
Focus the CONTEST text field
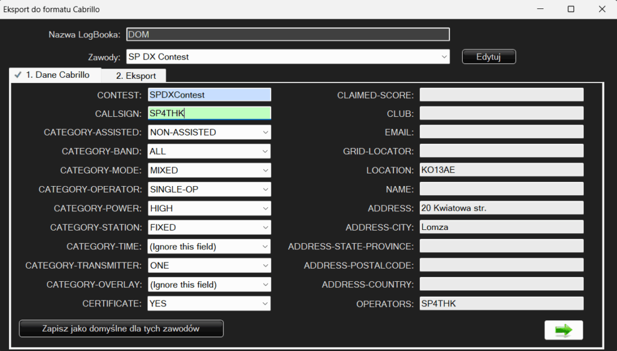(x=209, y=95)
